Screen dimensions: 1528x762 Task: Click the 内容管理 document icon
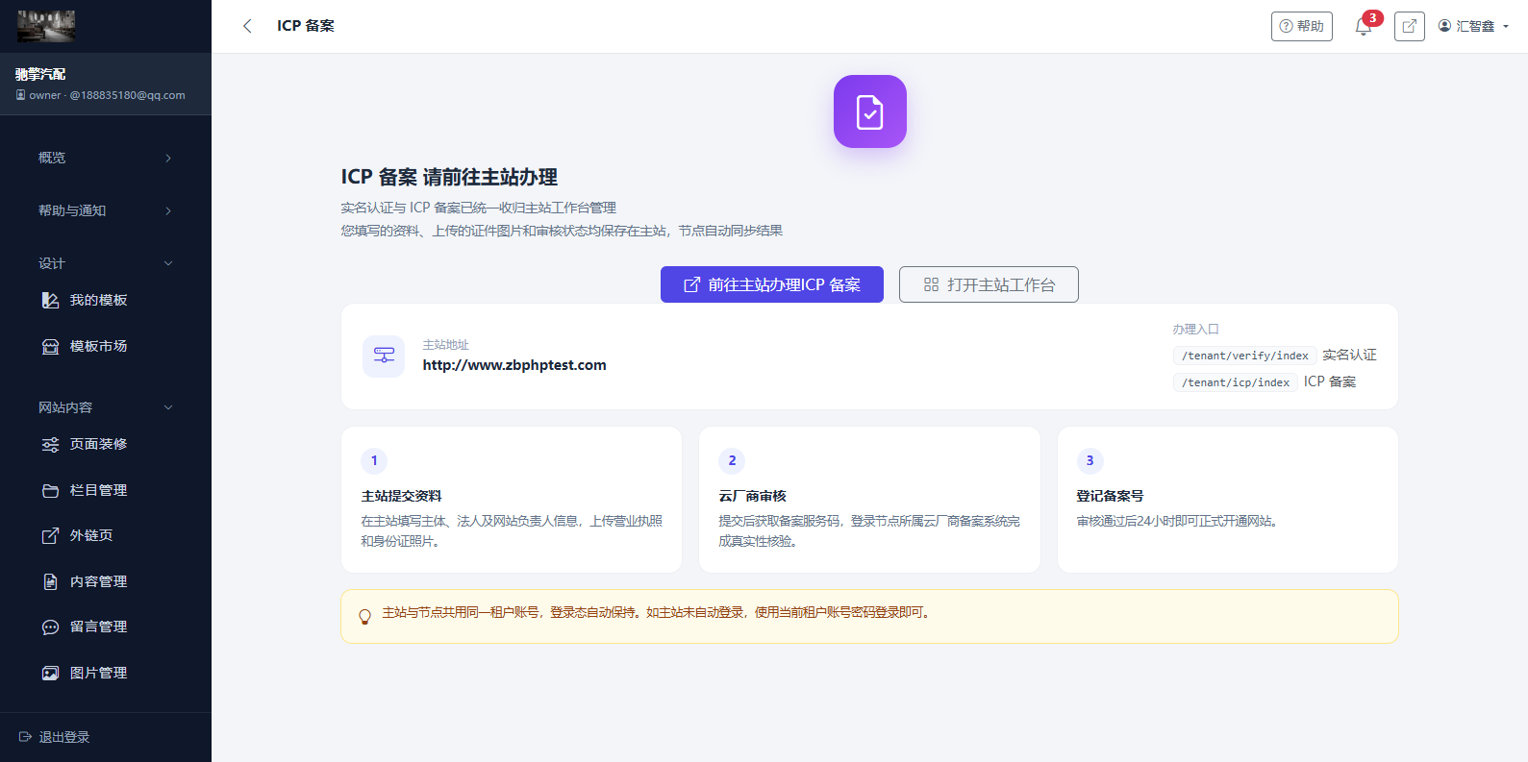(51, 581)
